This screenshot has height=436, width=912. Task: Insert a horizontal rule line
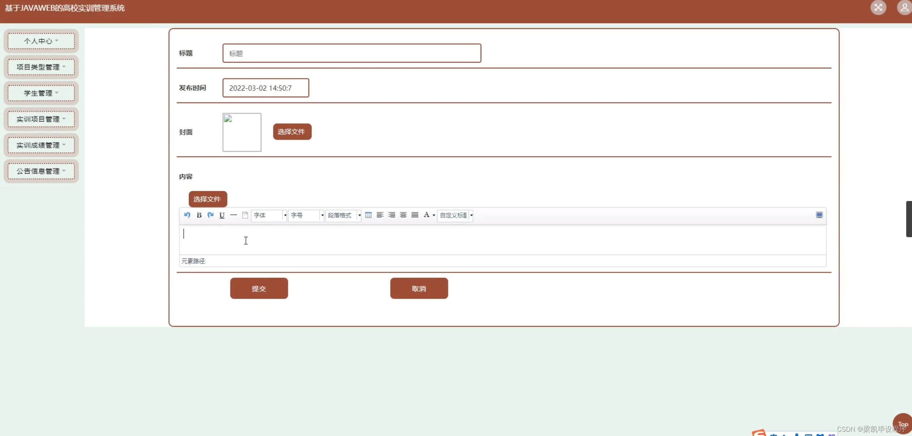click(x=234, y=215)
